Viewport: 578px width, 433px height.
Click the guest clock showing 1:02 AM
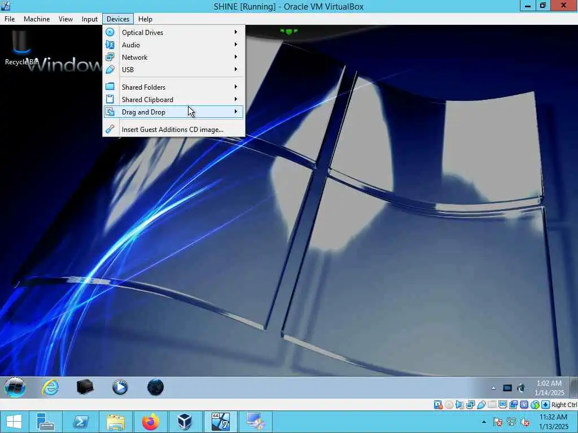pyautogui.click(x=549, y=388)
